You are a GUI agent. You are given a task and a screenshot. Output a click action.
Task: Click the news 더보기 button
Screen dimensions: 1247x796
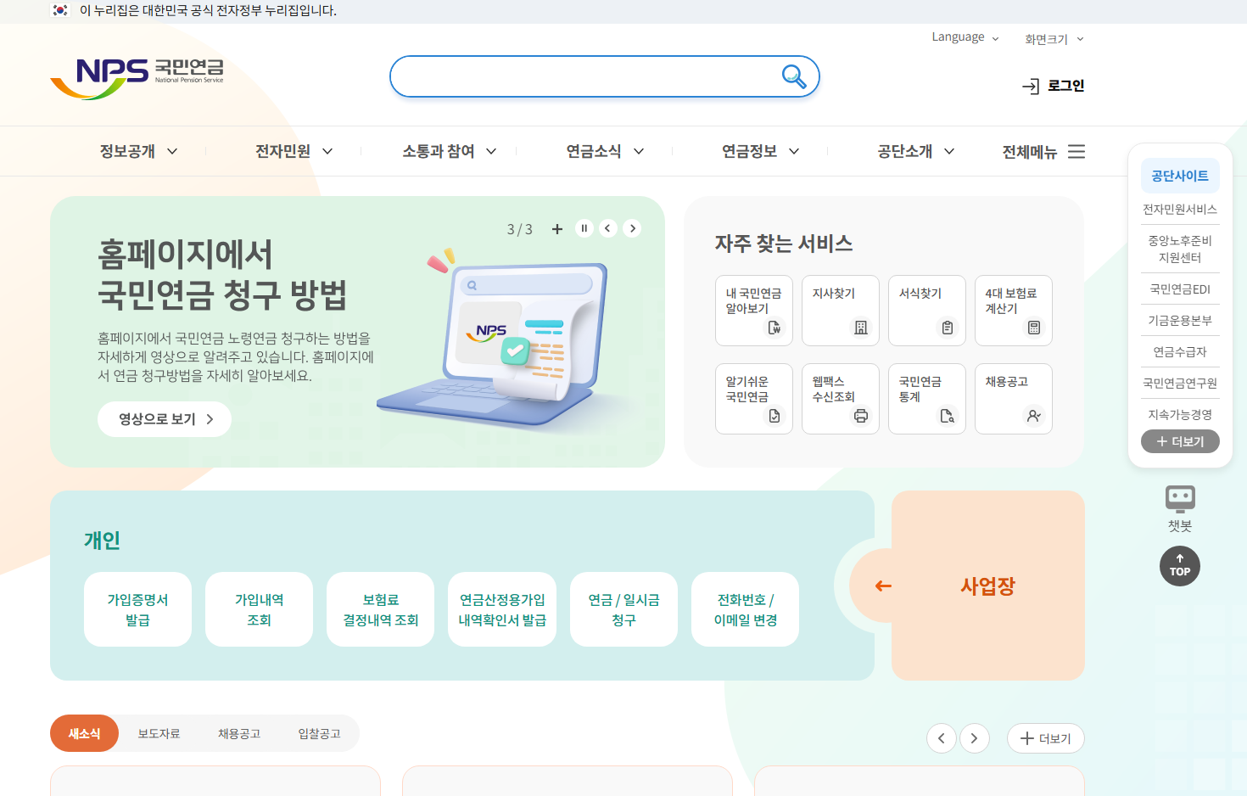1046,738
